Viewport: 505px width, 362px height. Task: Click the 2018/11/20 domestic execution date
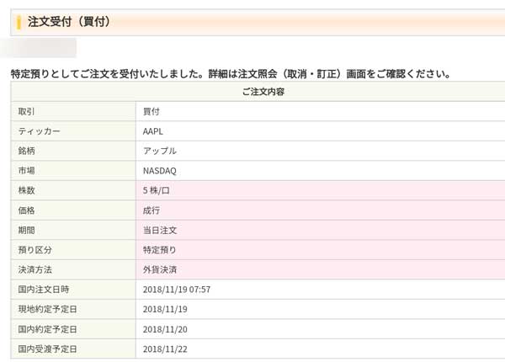(x=164, y=329)
